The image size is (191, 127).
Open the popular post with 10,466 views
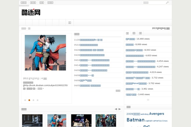[x=130, y=39]
